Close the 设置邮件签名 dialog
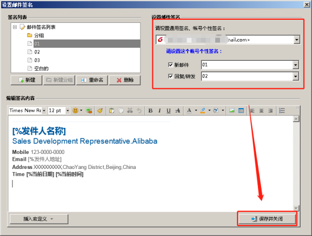 tap(307, 5)
